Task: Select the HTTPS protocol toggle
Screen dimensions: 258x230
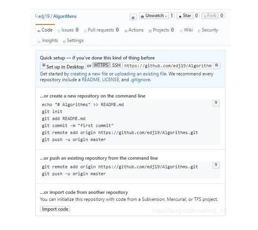Action: (x=101, y=65)
